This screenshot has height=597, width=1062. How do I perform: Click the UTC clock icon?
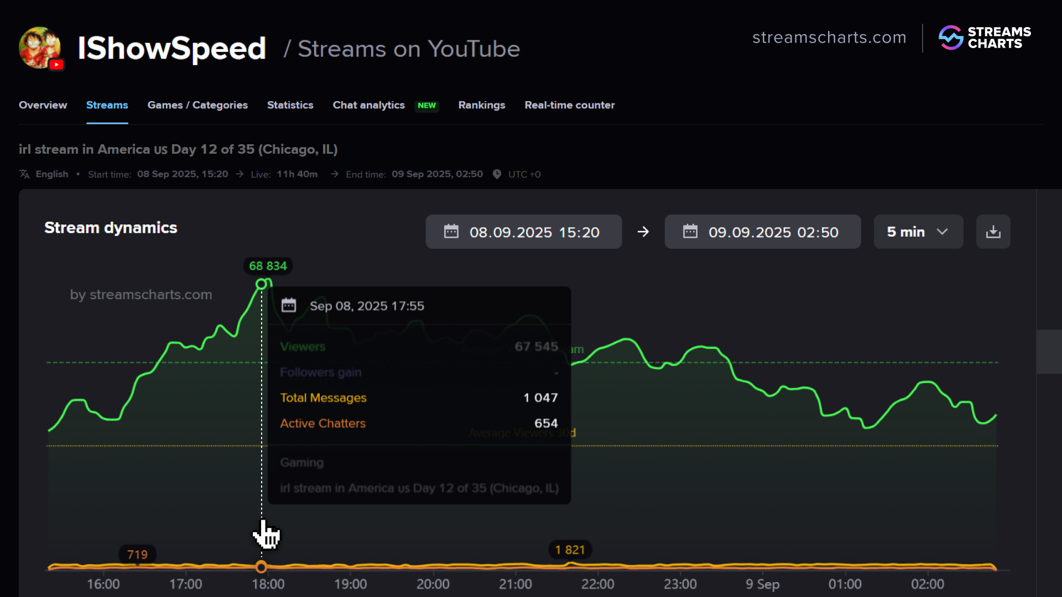(497, 174)
